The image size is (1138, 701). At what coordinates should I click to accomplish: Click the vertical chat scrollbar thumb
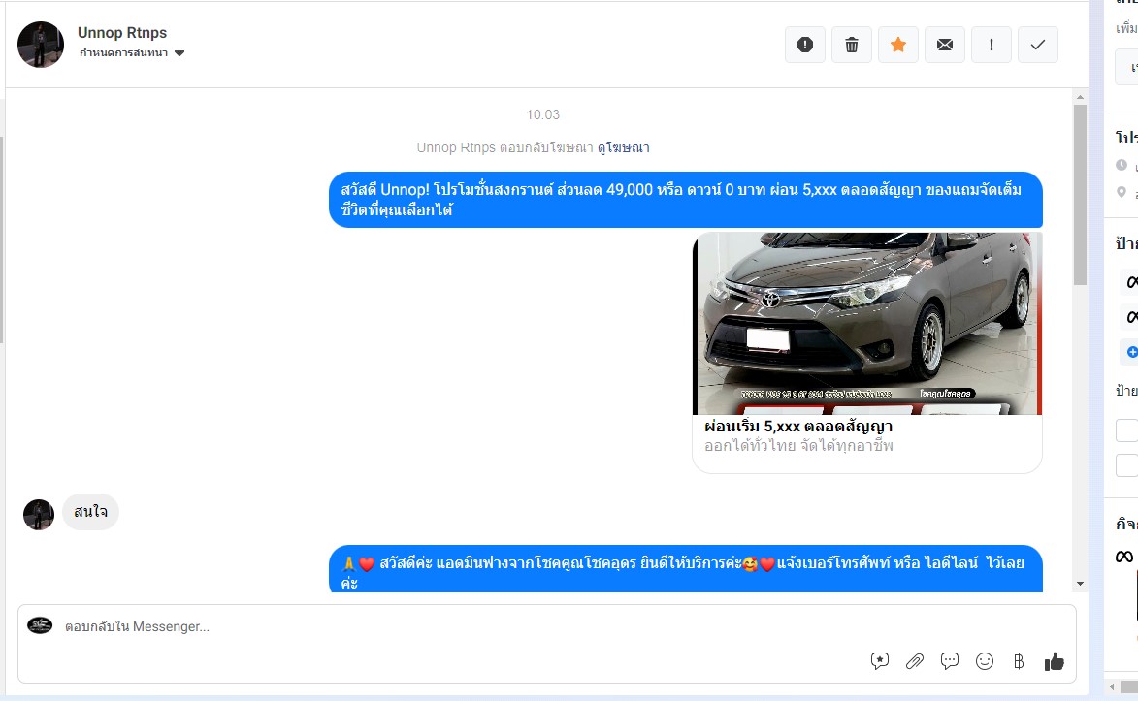1080,195
